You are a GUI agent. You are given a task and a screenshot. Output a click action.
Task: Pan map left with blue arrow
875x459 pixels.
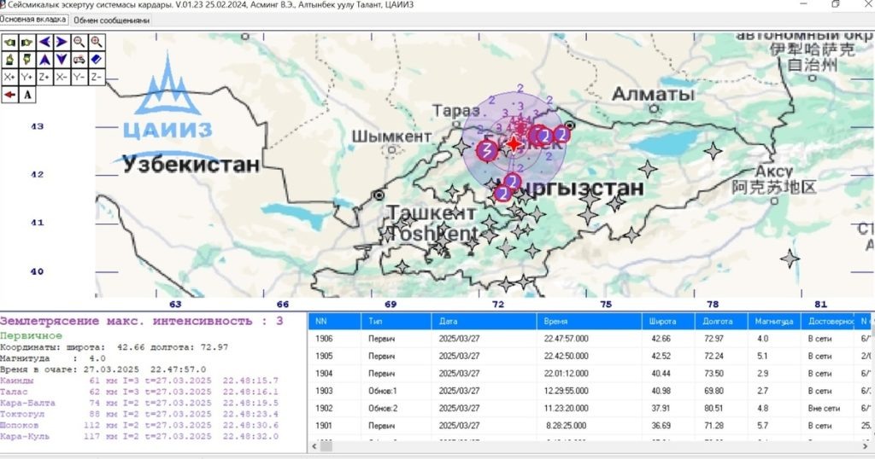44,42
